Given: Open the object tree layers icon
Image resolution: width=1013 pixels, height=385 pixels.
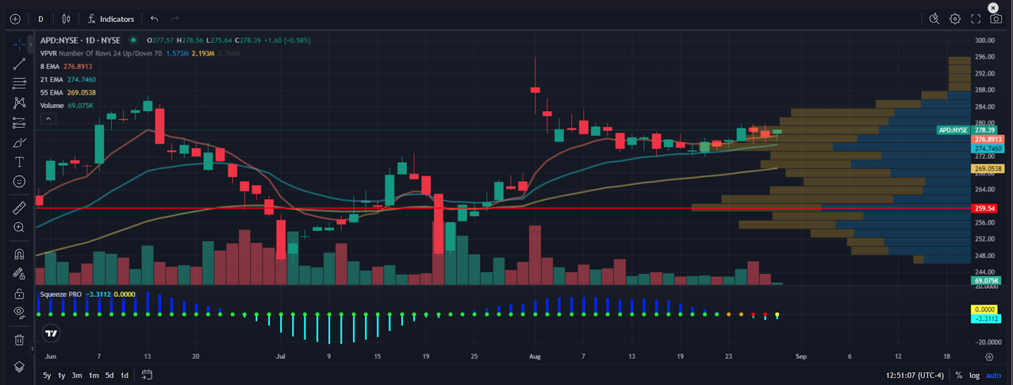Looking at the screenshot, I should [x=20, y=367].
